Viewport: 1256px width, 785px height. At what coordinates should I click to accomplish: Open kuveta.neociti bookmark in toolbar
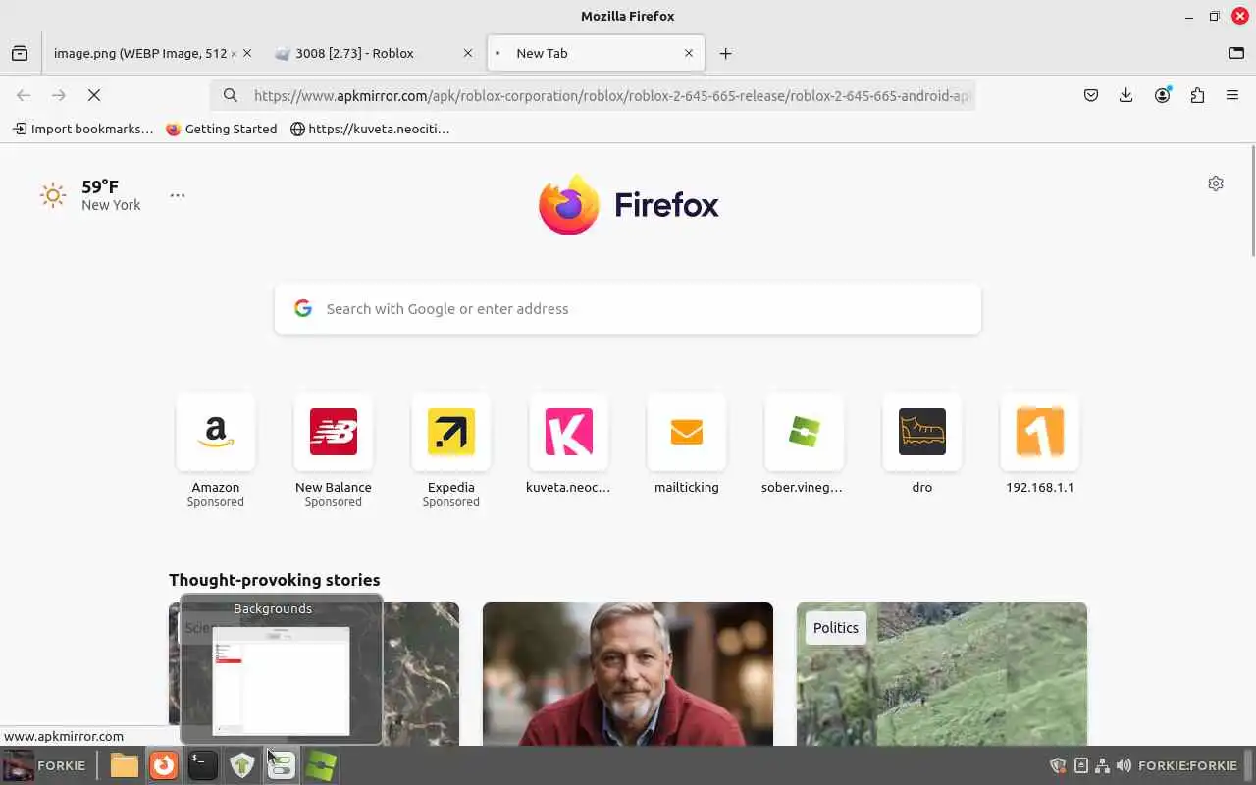[x=370, y=129]
